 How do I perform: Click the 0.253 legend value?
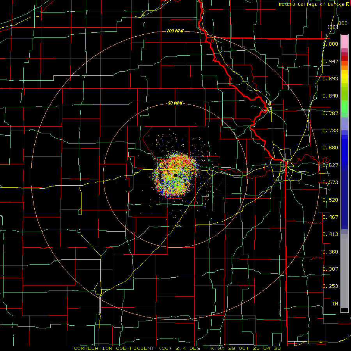point(330,286)
